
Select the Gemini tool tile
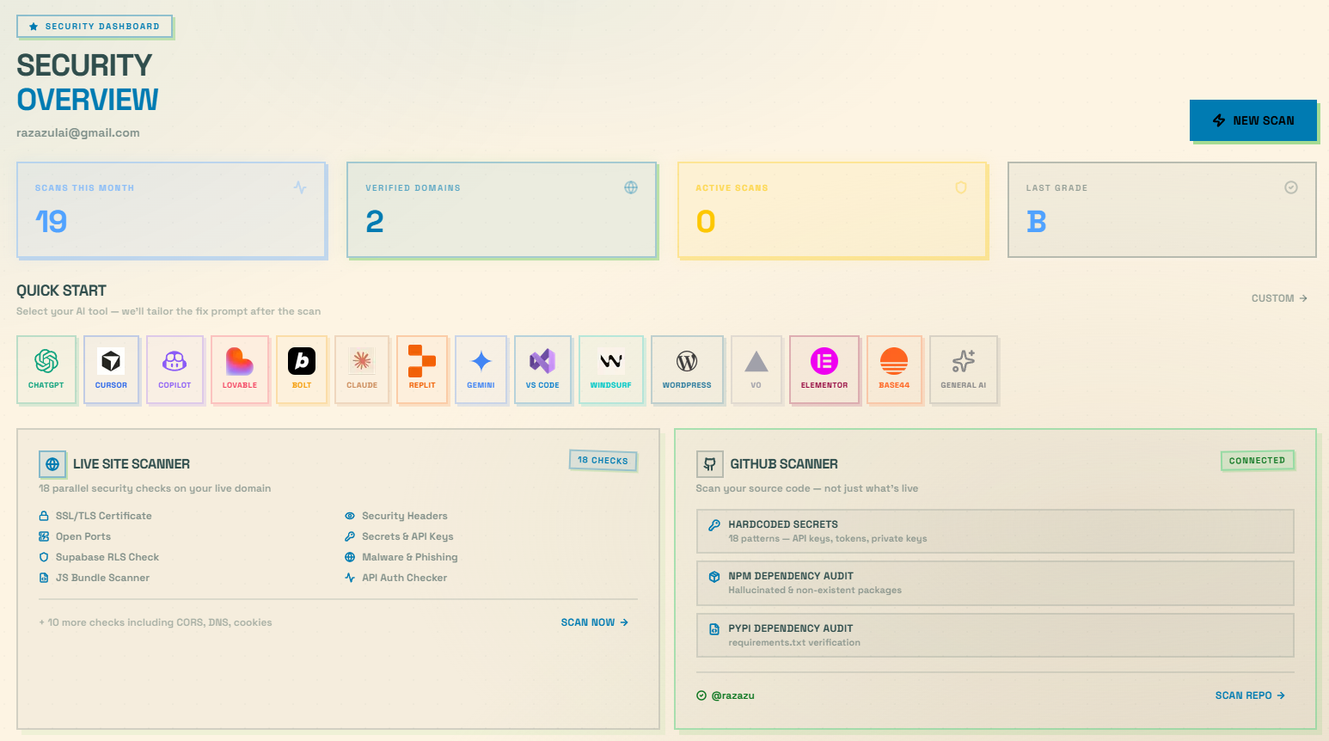[x=481, y=370]
